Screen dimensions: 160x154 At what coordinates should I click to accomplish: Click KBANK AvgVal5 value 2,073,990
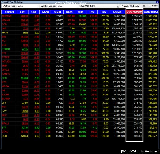(x=151, y=20)
